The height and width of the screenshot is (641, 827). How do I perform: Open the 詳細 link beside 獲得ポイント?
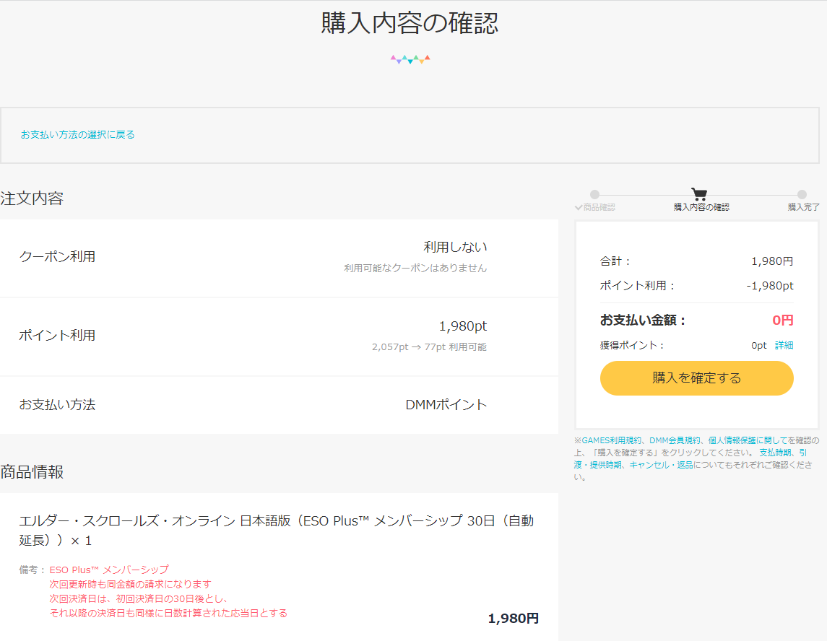[x=784, y=345]
